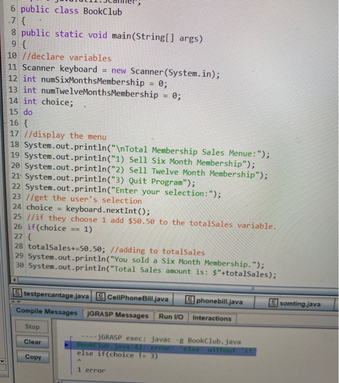Click the '//display the menu' comment
The width and height of the screenshot is (339, 383).
[x=65, y=136]
